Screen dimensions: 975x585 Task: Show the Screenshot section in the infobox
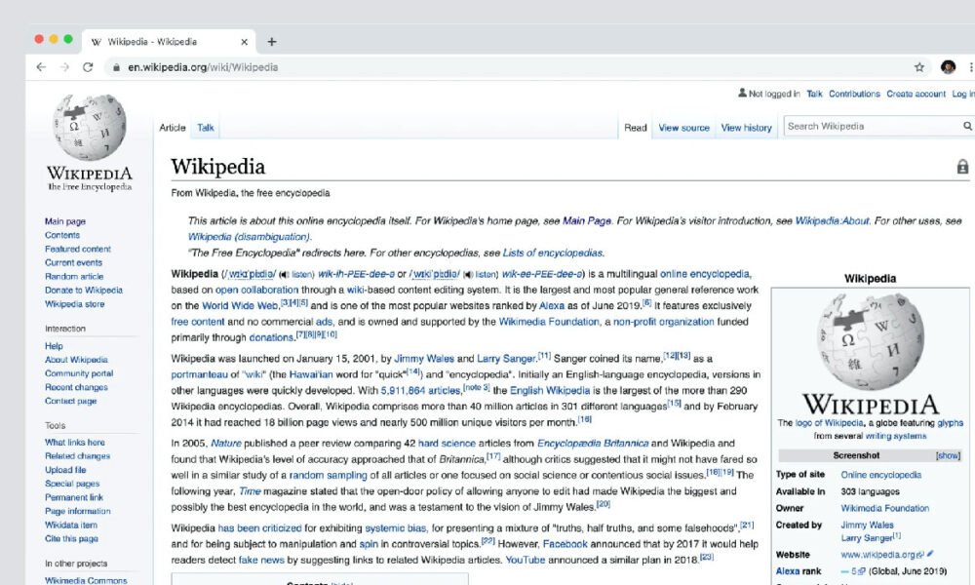(948, 455)
